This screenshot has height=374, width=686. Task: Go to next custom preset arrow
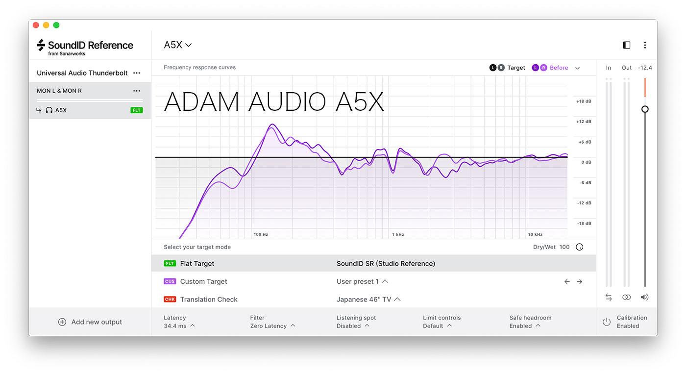pyautogui.click(x=579, y=281)
